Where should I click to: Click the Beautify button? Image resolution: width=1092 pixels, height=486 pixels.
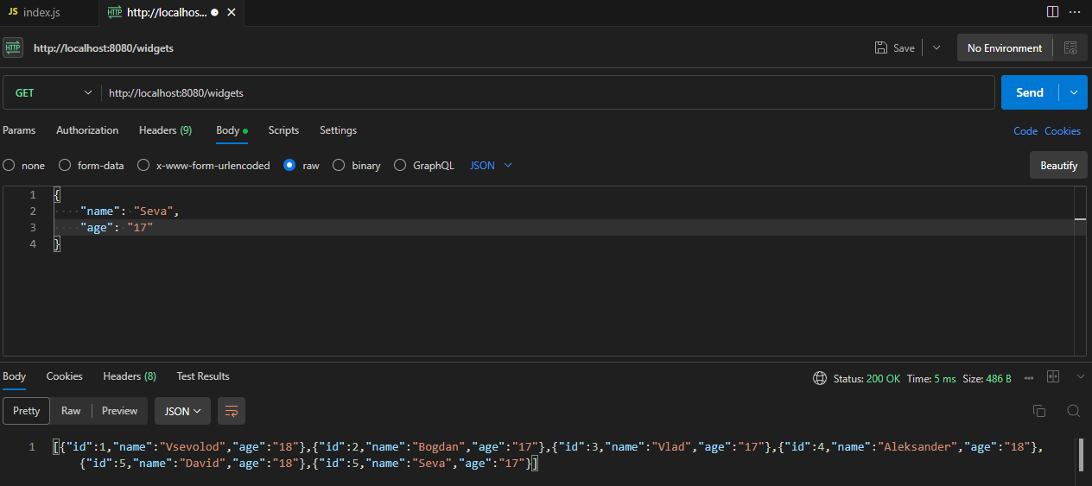pos(1058,165)
